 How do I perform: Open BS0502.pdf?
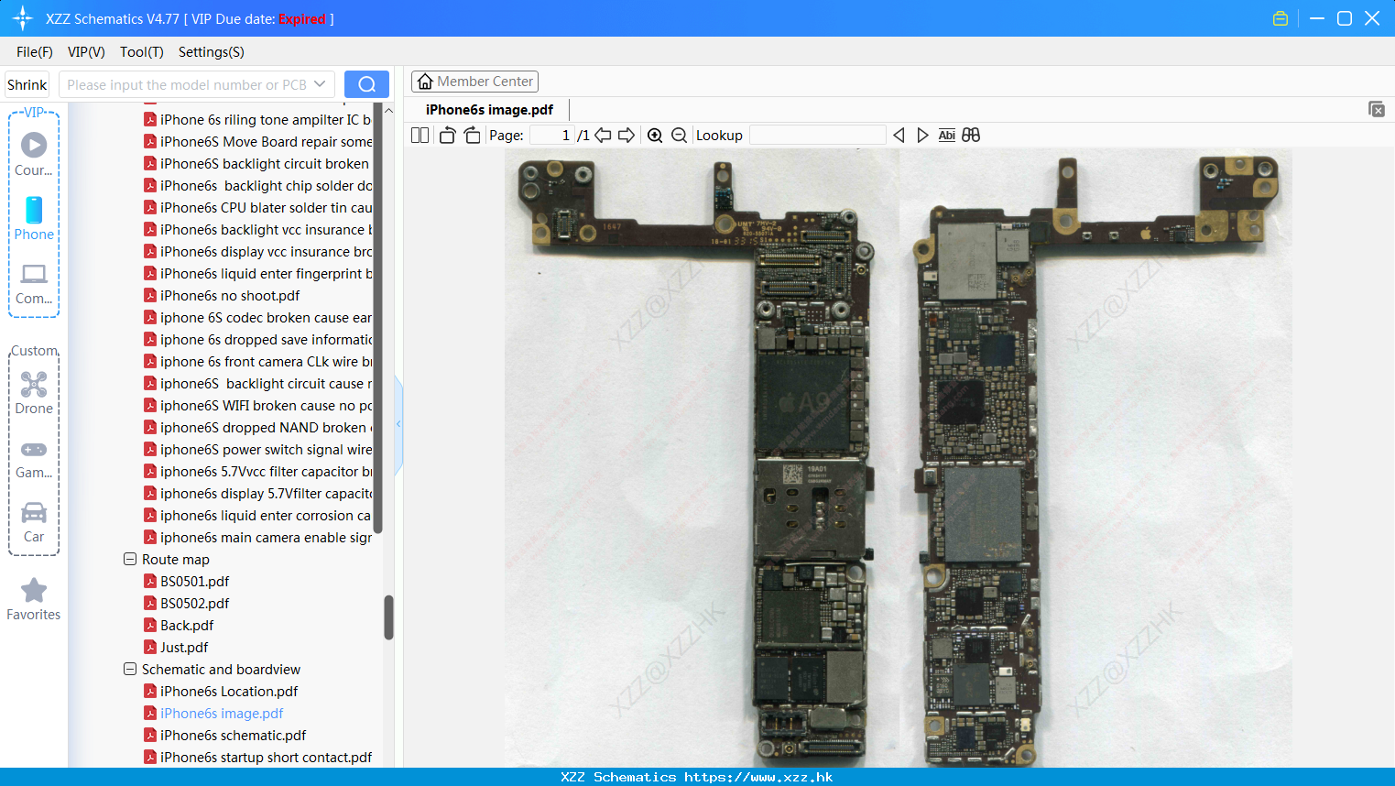tap(194, 603)
